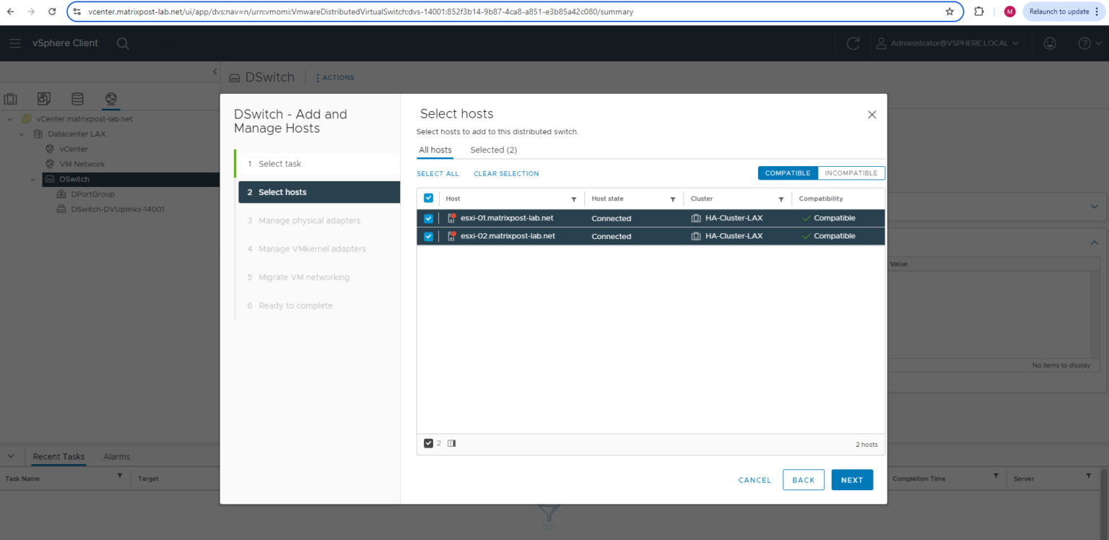Refresh the vSphere inventory

(853, 43)
